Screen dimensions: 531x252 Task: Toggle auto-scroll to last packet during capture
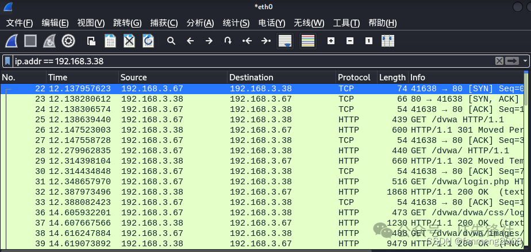click(x=285, y=41)
